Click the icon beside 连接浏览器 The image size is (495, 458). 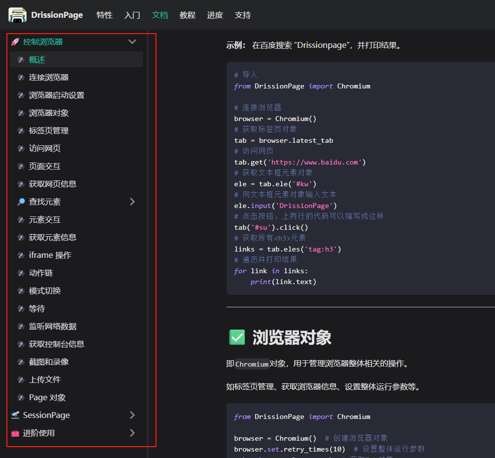[21, 77]
